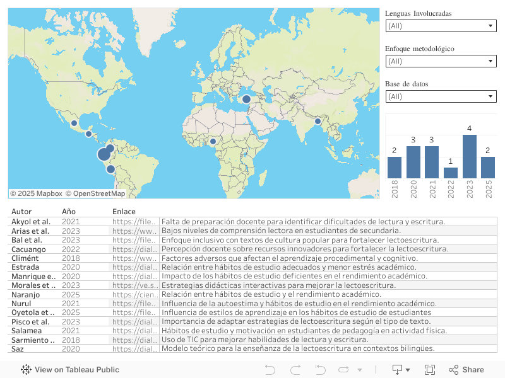
Task: Click the refresh data icon
Action: click(x=344, y=370)
